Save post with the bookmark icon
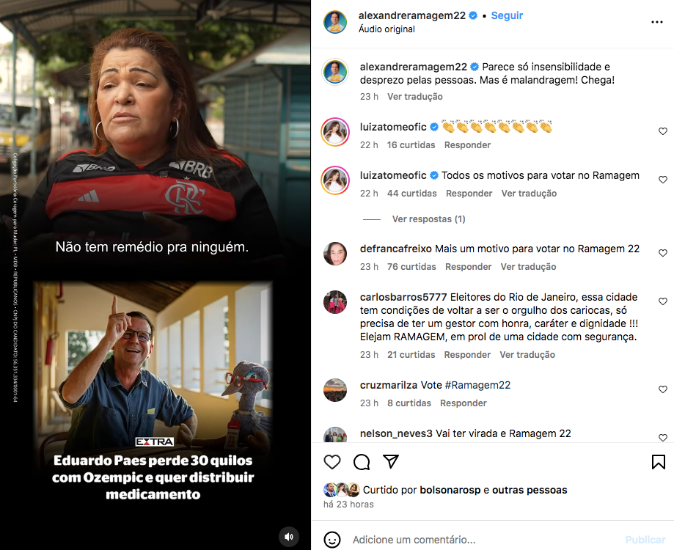 coord(658,462)
